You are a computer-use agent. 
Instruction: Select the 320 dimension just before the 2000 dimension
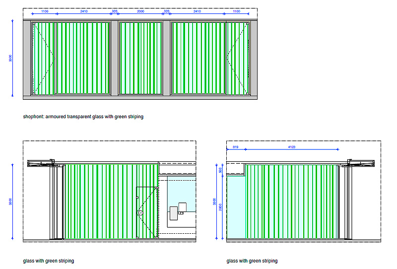point(115,11)
